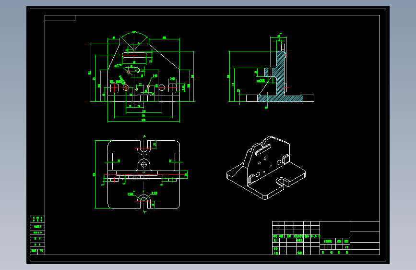Pick the circular boss hole in plan view
416x270 pixels.
click(143, 164)
